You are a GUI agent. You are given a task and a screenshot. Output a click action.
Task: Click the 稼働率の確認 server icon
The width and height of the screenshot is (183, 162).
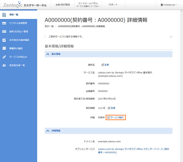(4, 48)
